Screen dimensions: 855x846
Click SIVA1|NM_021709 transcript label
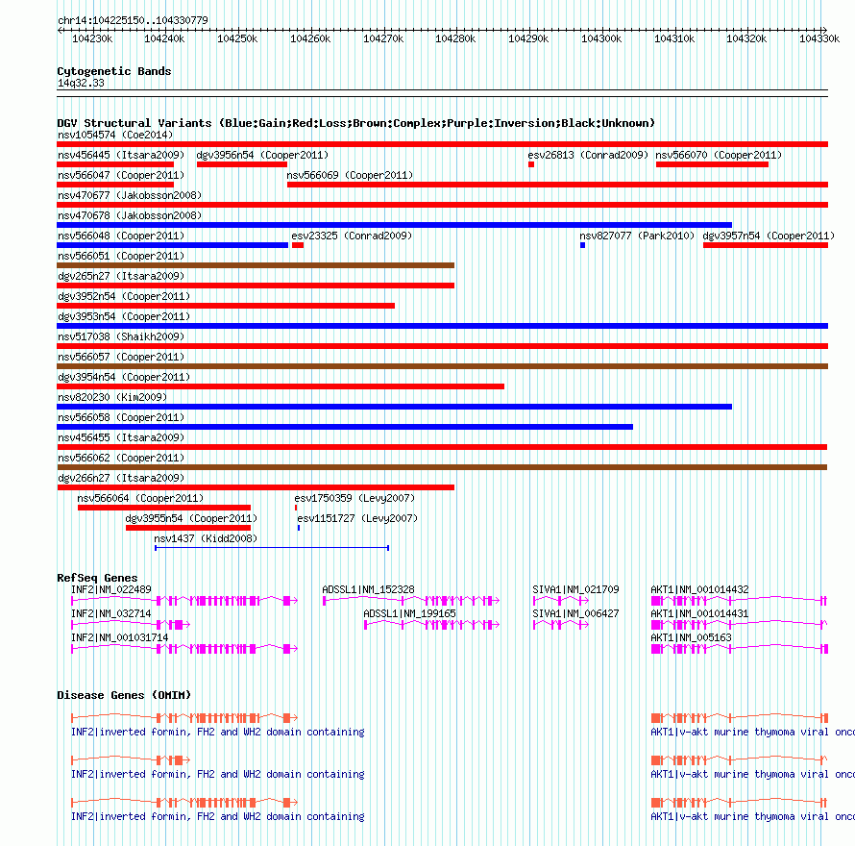[575, 589]
